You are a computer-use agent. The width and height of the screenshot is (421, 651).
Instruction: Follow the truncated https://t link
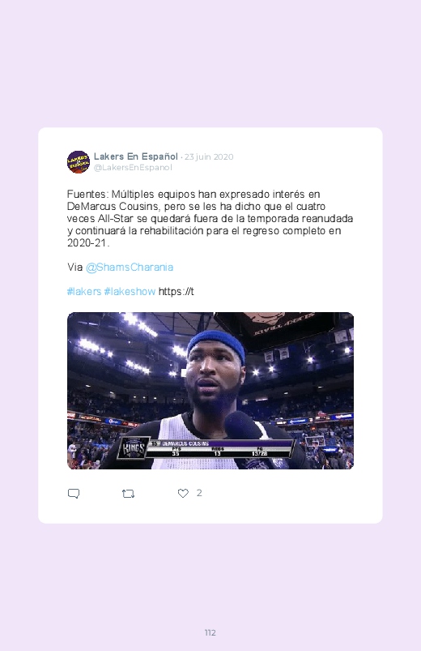[x=176, y=292]
